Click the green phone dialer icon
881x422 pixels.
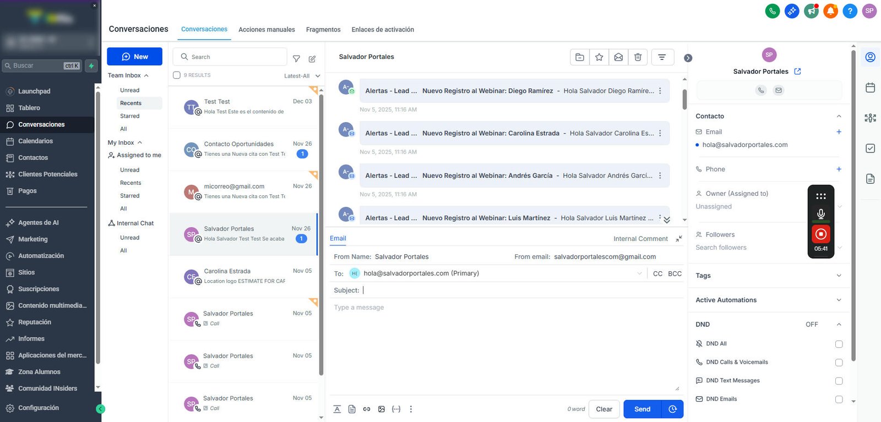(773, 10)
